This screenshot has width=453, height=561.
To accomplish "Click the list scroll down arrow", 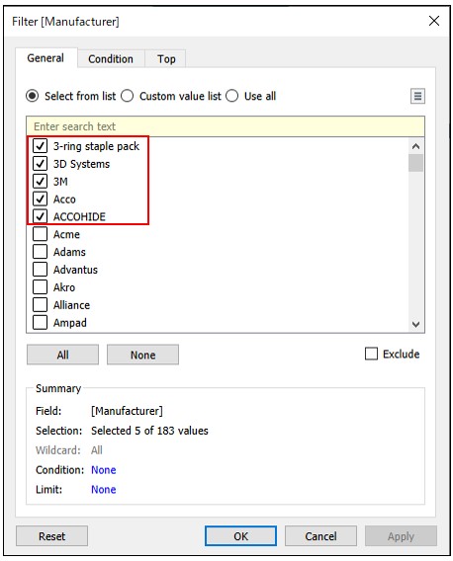I will point(415,324).
